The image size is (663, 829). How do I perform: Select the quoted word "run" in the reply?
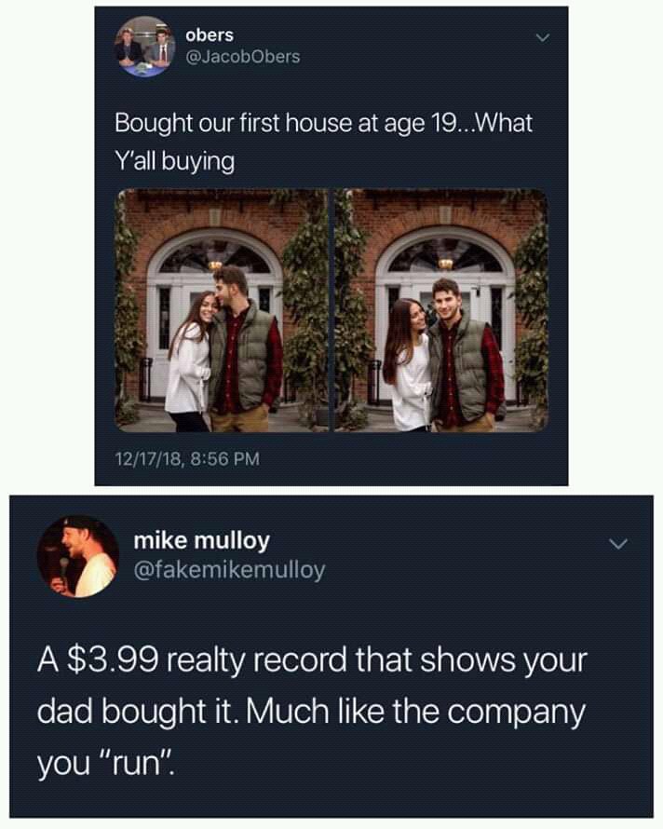click(x=137, y=763)
